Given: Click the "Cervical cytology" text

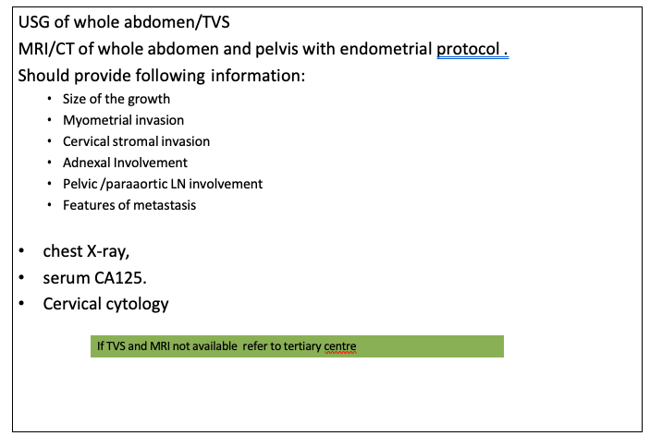Looking at the screenshot, I should click(105, 304).
